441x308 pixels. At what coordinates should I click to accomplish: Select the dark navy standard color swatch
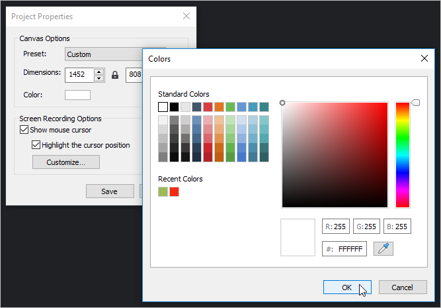pyautogui.click(x=196, y=107)
